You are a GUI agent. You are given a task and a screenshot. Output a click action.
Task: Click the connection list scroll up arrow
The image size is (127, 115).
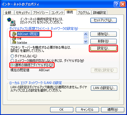pos(85,34)
